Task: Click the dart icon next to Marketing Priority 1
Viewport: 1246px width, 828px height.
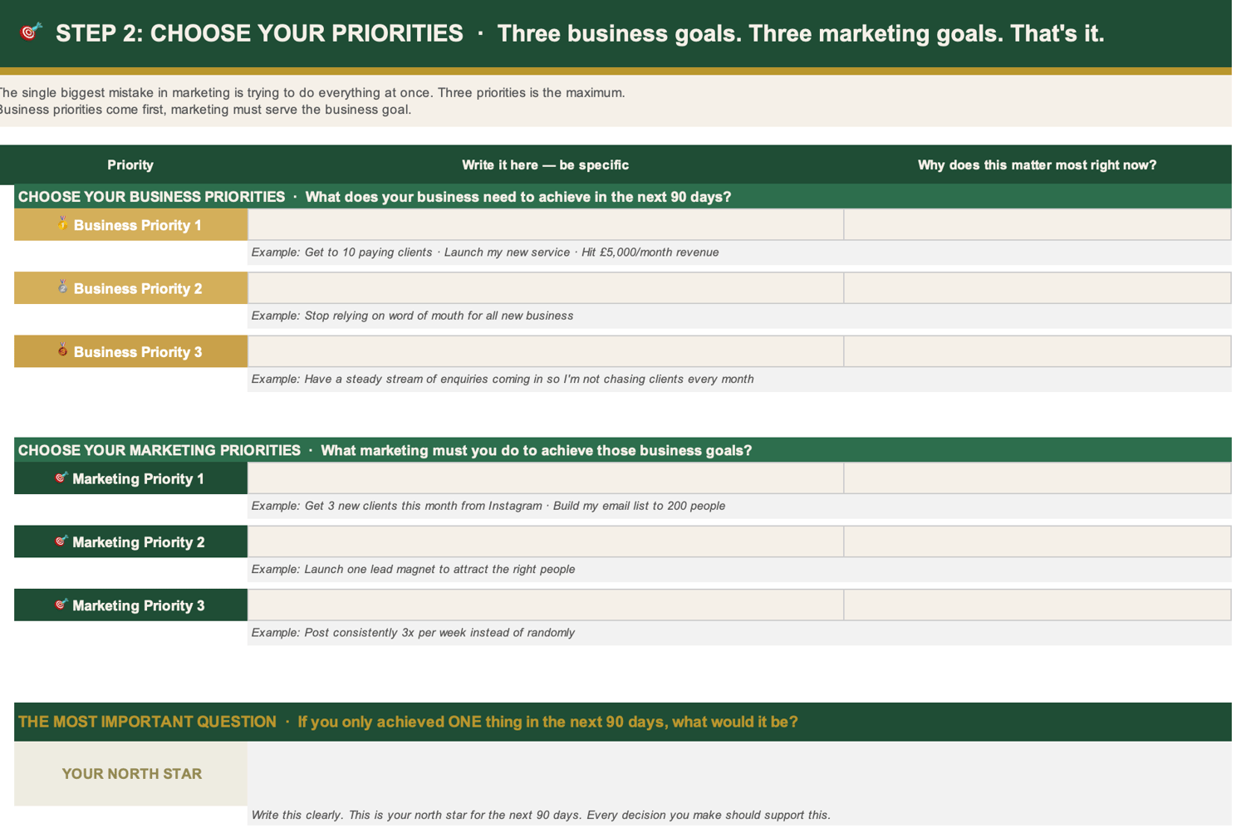Action: pyautogui.click(x=61, y=478)
